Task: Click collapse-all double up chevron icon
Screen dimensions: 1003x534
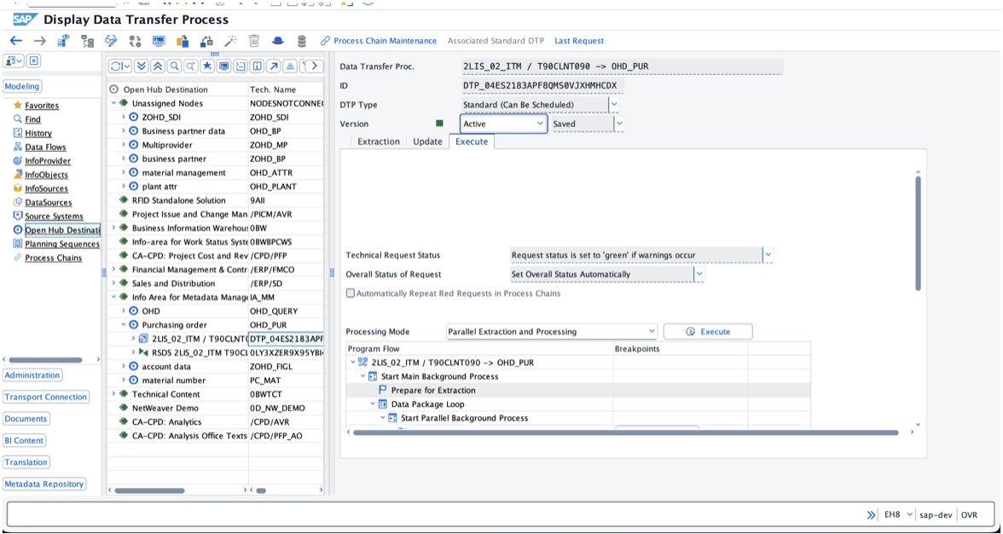Action: [157, 66]
